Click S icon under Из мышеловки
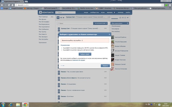The image size is (172, 107). (x=59, y=86)
